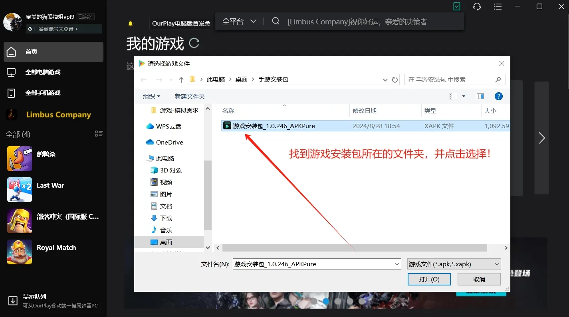
Task: Open the Google account login prompt
Action: 64,29
